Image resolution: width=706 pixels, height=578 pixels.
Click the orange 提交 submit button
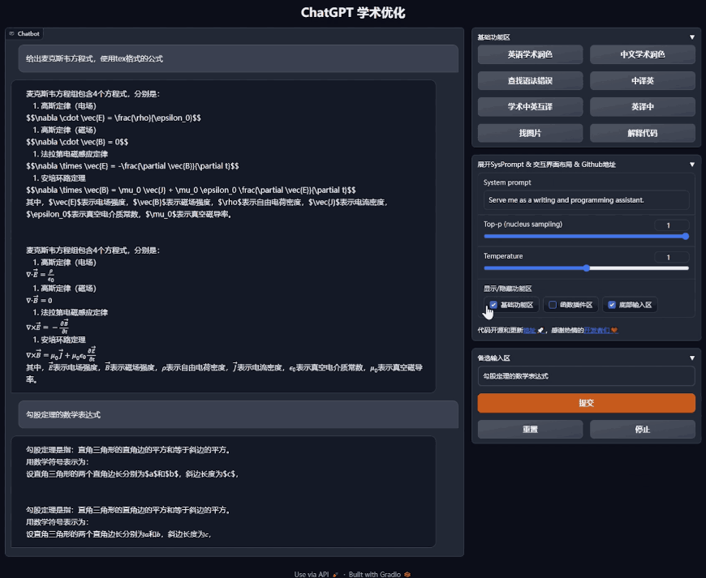tap(586, 403)
